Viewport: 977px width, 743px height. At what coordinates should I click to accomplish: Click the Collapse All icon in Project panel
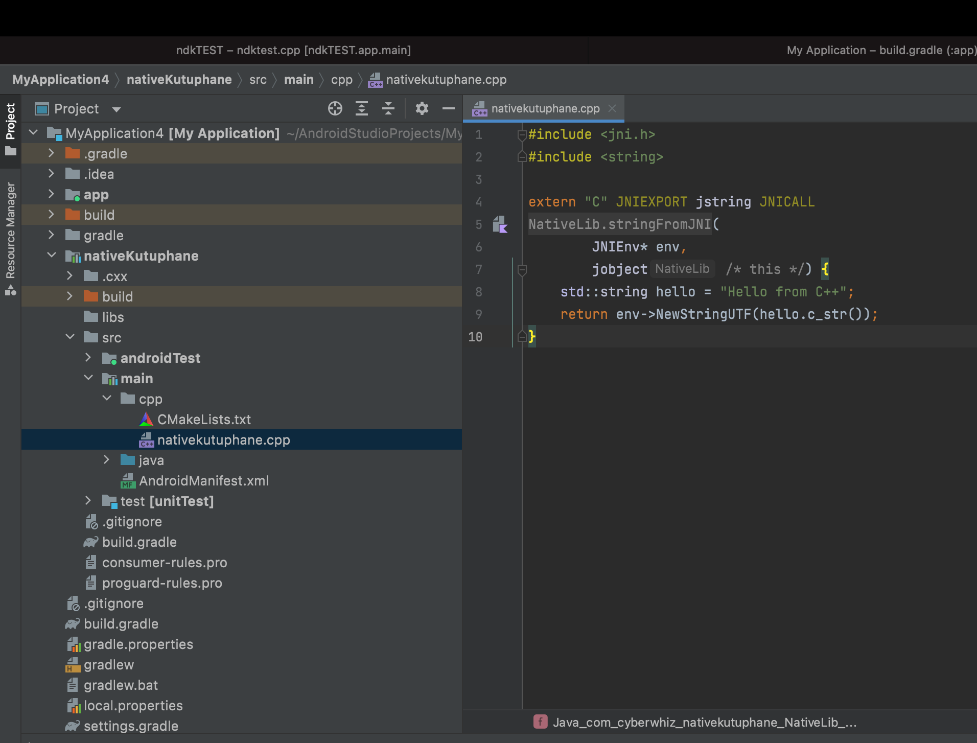[x=388, y=108]
